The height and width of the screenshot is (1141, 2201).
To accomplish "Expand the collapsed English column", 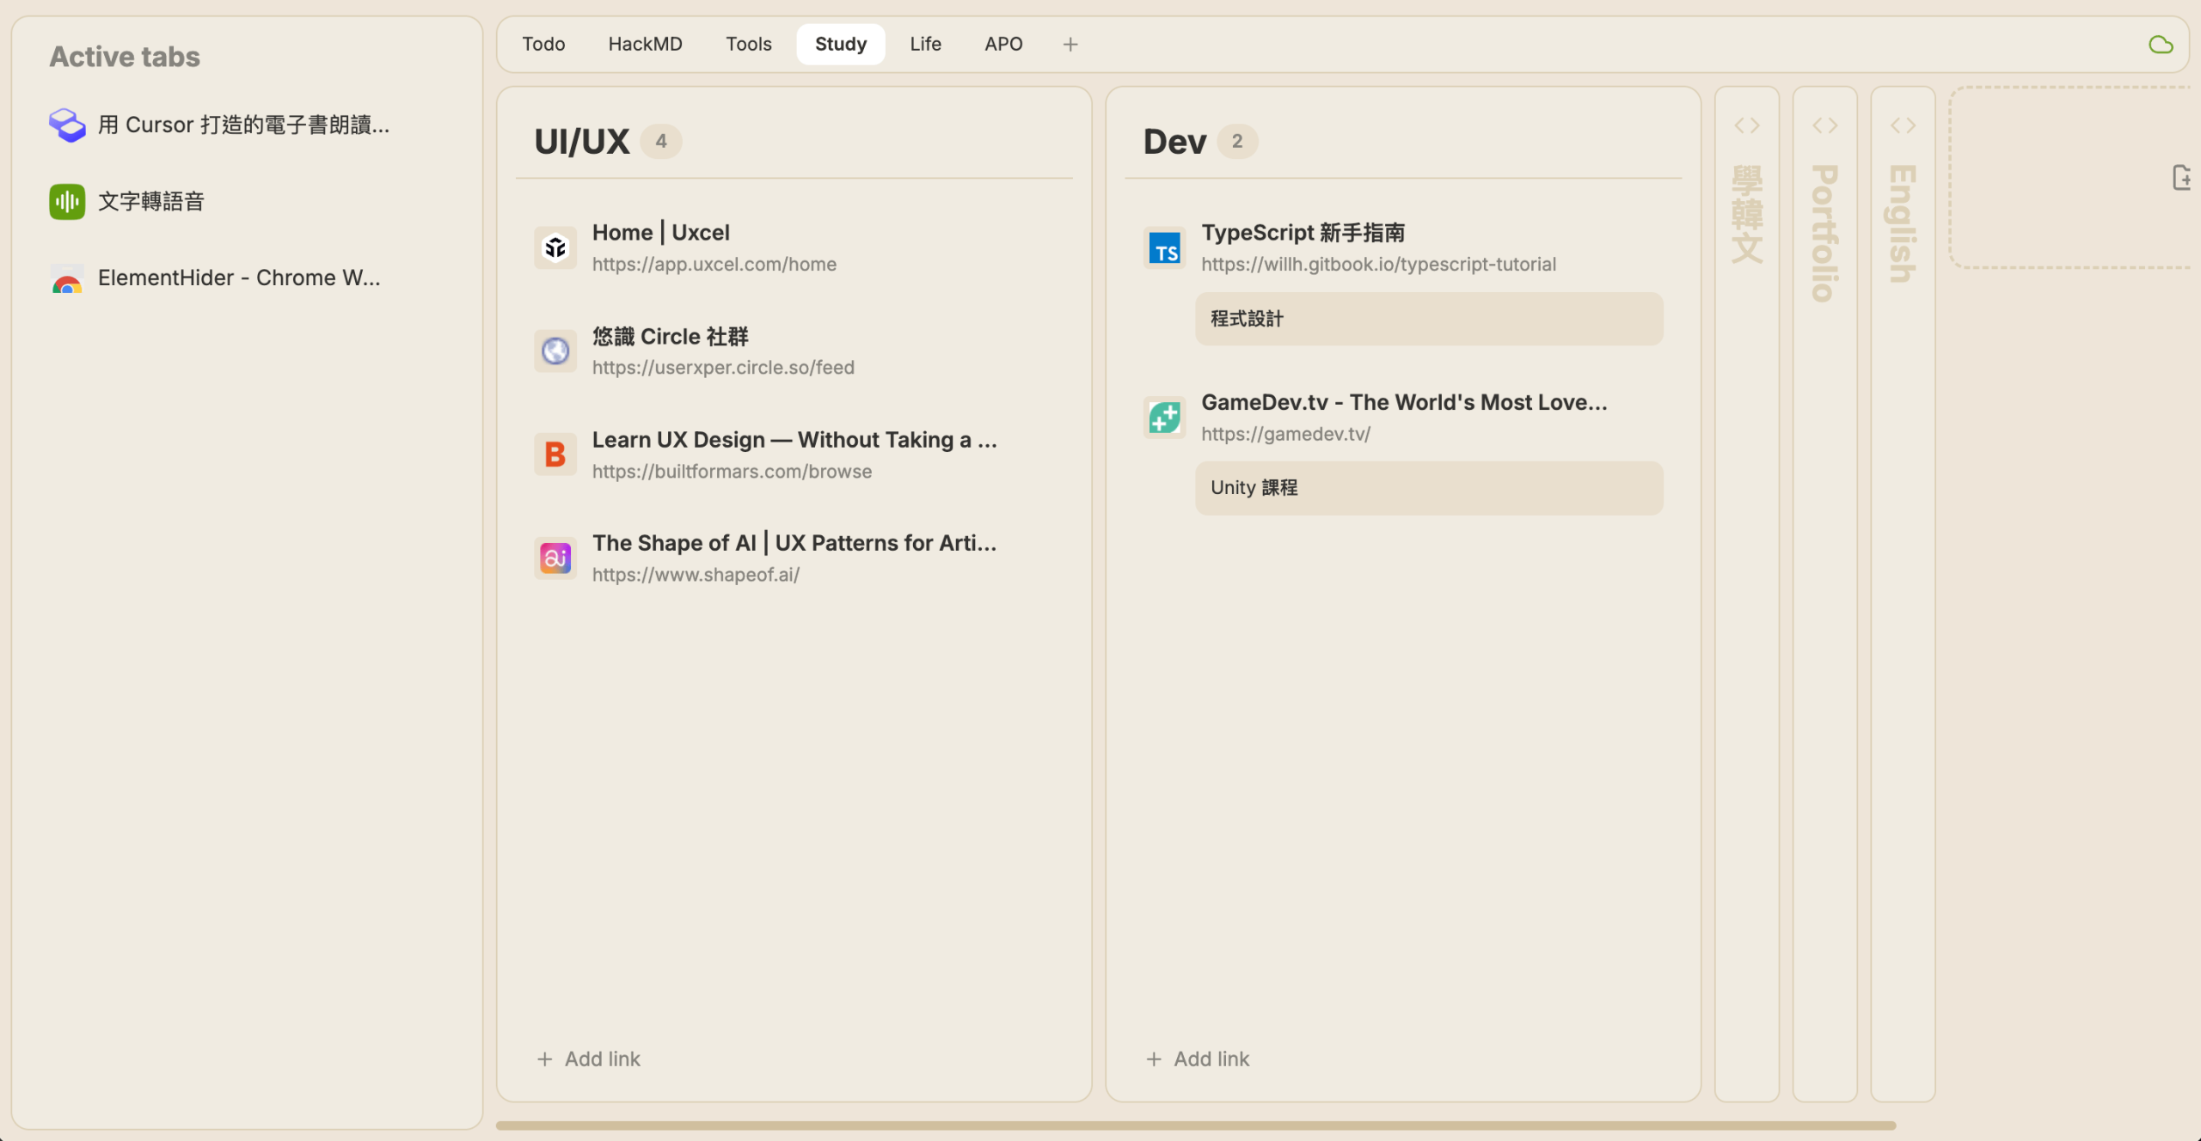I will coord(1903,126).
